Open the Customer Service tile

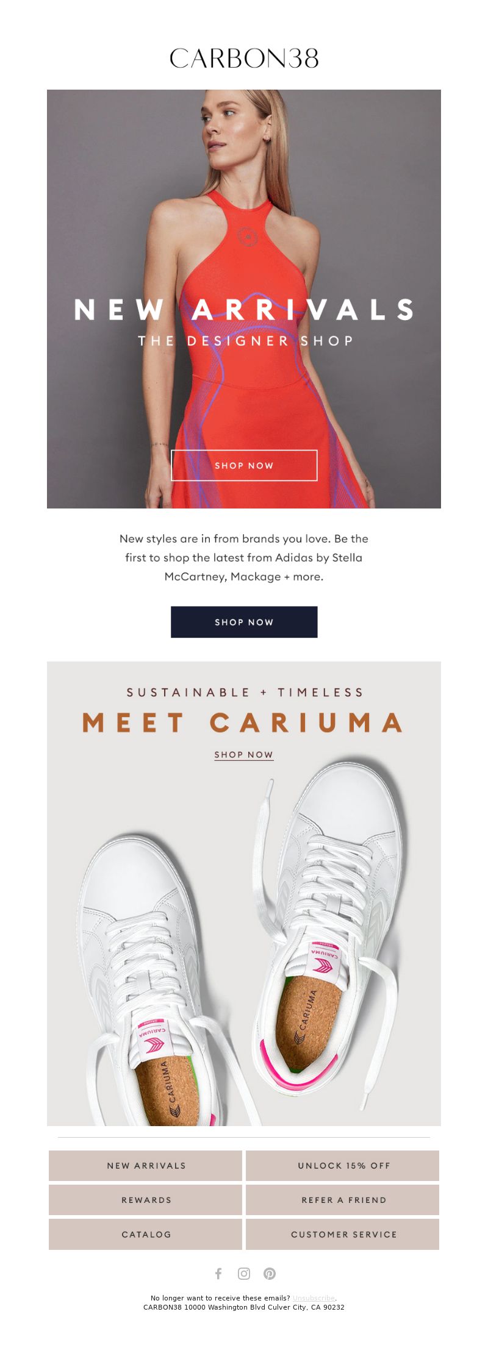click(x=343, y=1234)
